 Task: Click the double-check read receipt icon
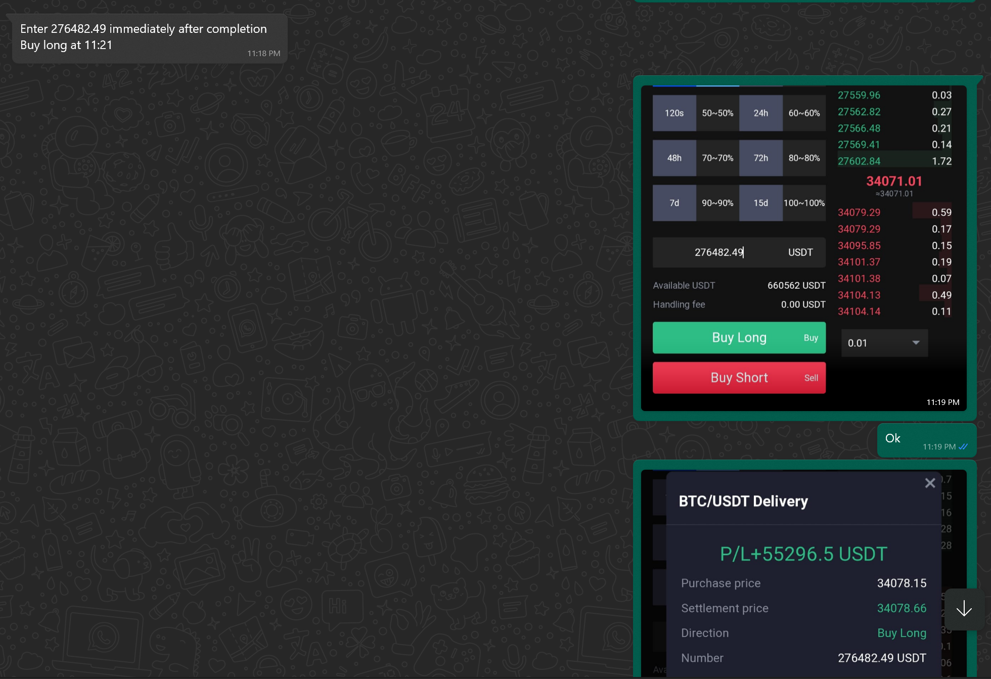pos(963,446)
